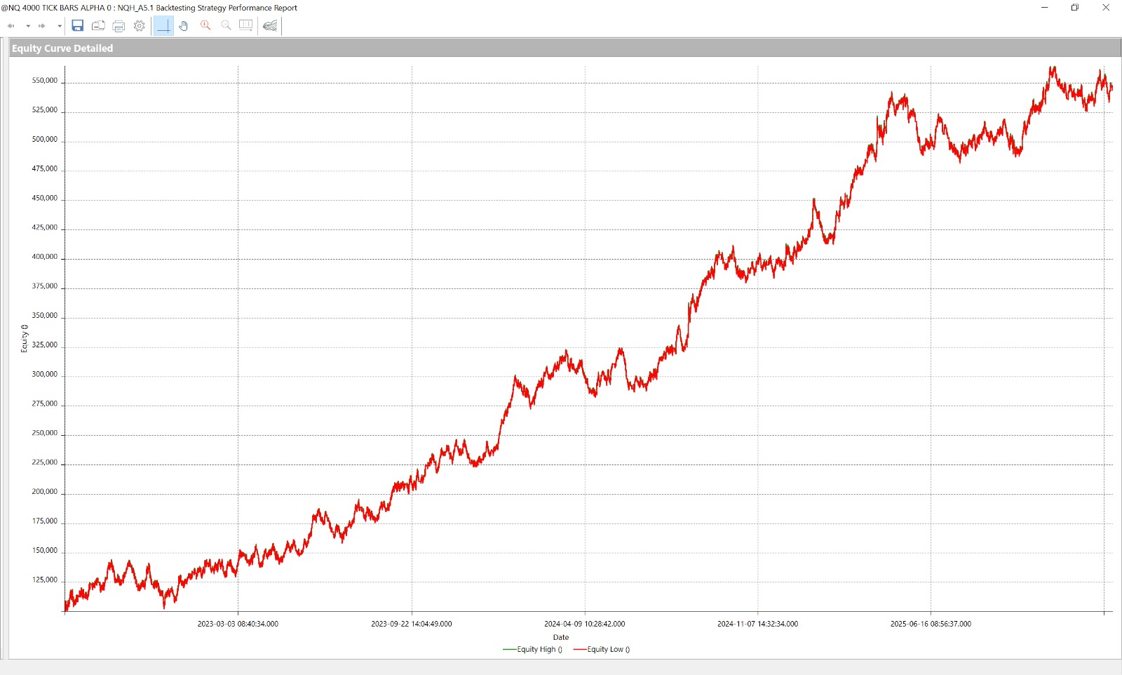The width and height of the screenshot is (1122, 675).
Task: Click the 400,000 equity axis label
Action: [44, 257]
